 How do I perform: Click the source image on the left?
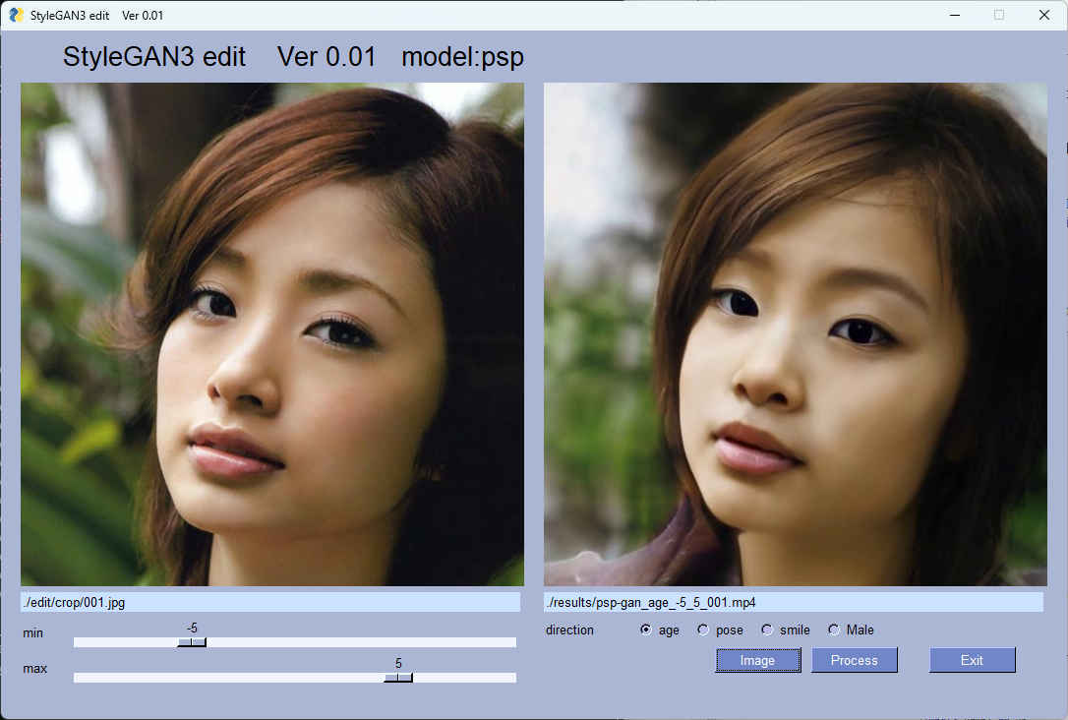pyautogui.click(x=272, y=334)
